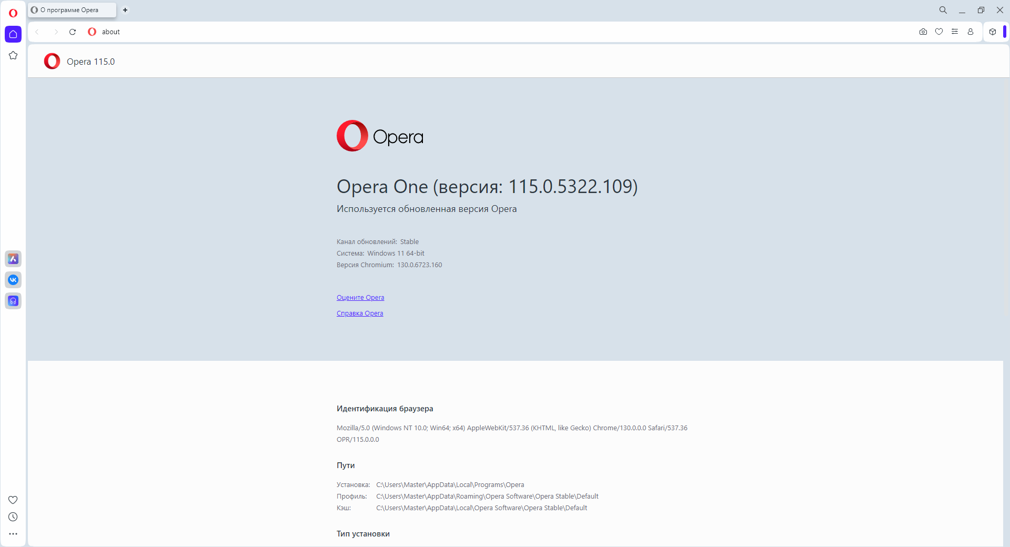Screen dimensions: 1010x547
Task: Click the 'Оцените Opera' link
Action: (x=360, y=298)
